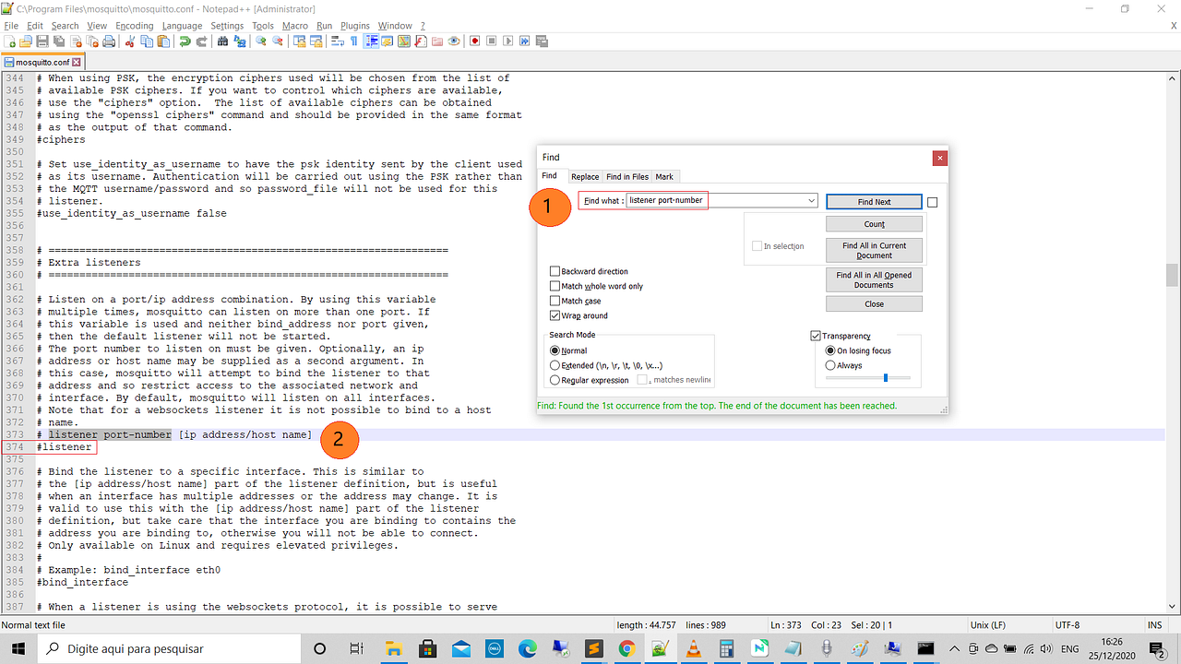
Task: Uncheck the Wrap around option
Action: pos(555,315)
